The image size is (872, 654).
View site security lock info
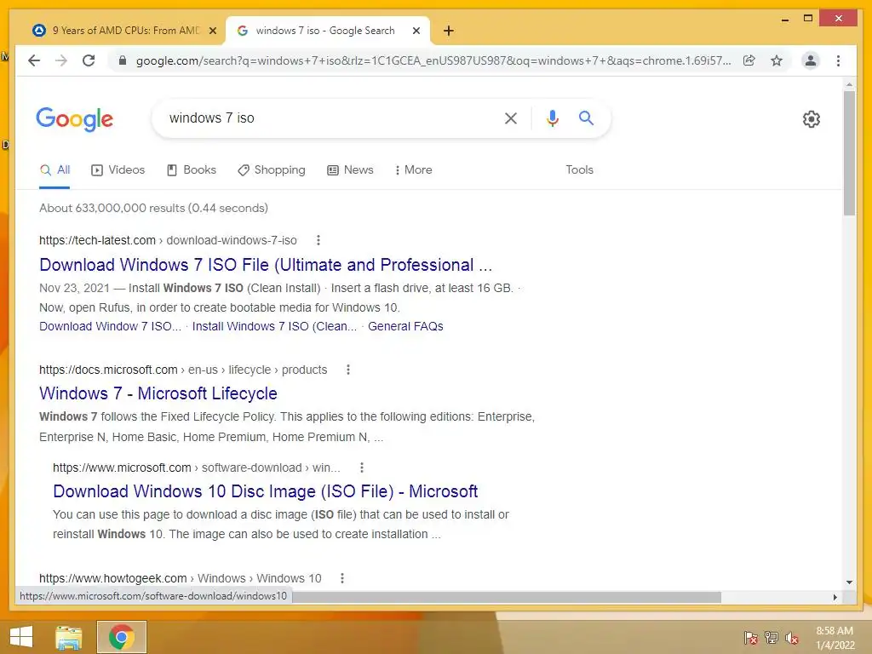tap(123, 60)
